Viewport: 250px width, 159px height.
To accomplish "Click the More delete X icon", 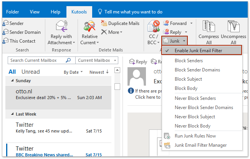I will (104, 32).
